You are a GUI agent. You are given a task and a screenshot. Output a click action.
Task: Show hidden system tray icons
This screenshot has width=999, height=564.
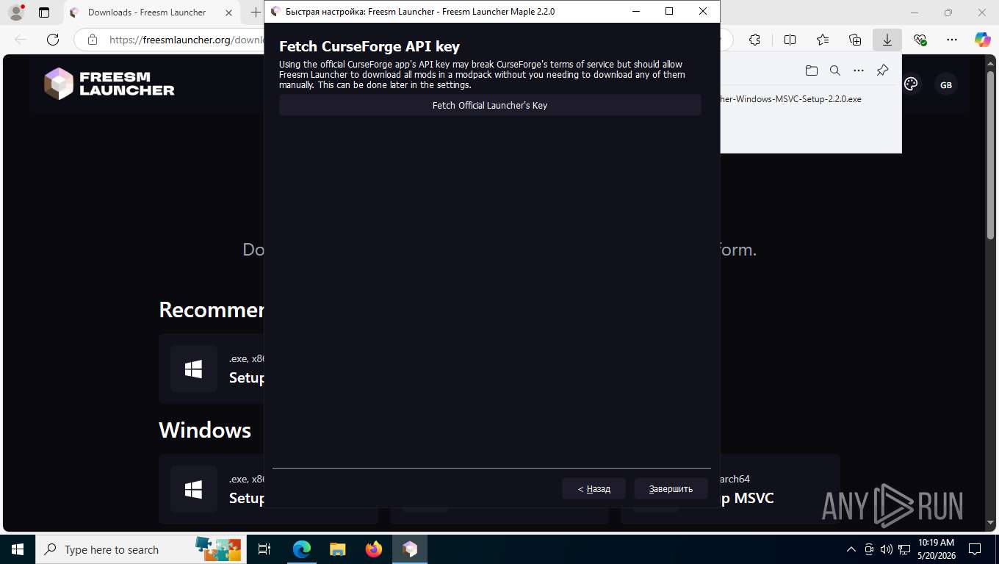click(851, 549)
